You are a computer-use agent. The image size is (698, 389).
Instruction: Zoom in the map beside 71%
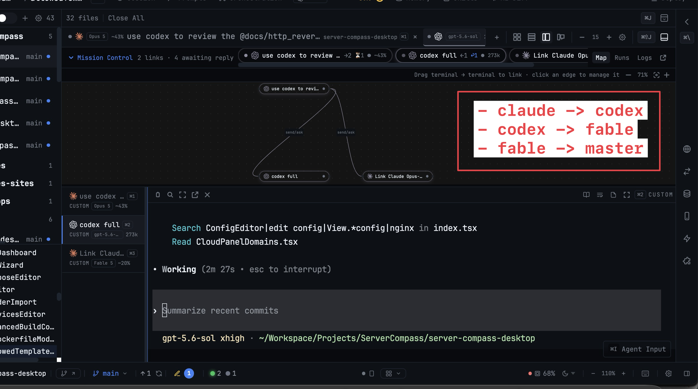point(667,75)
